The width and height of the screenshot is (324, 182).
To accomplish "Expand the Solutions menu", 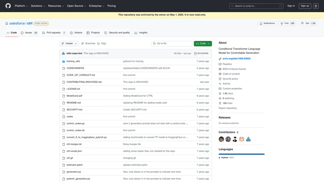I will click(38, 6).
